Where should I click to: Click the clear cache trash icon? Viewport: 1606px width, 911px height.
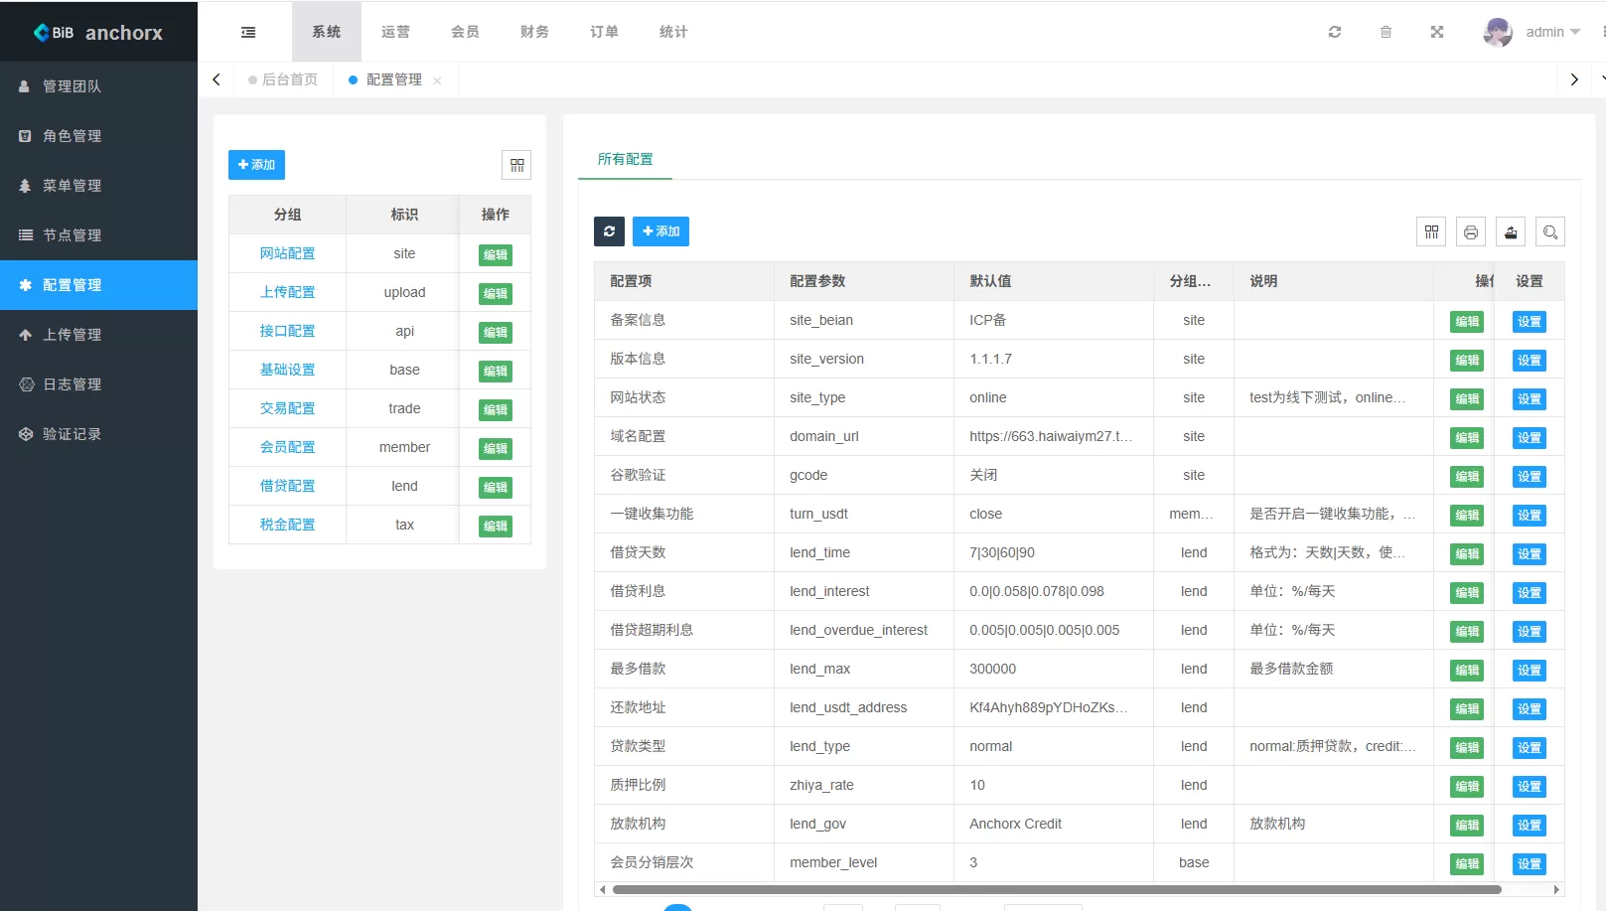pyautogui.click(x=1386, y=31)
